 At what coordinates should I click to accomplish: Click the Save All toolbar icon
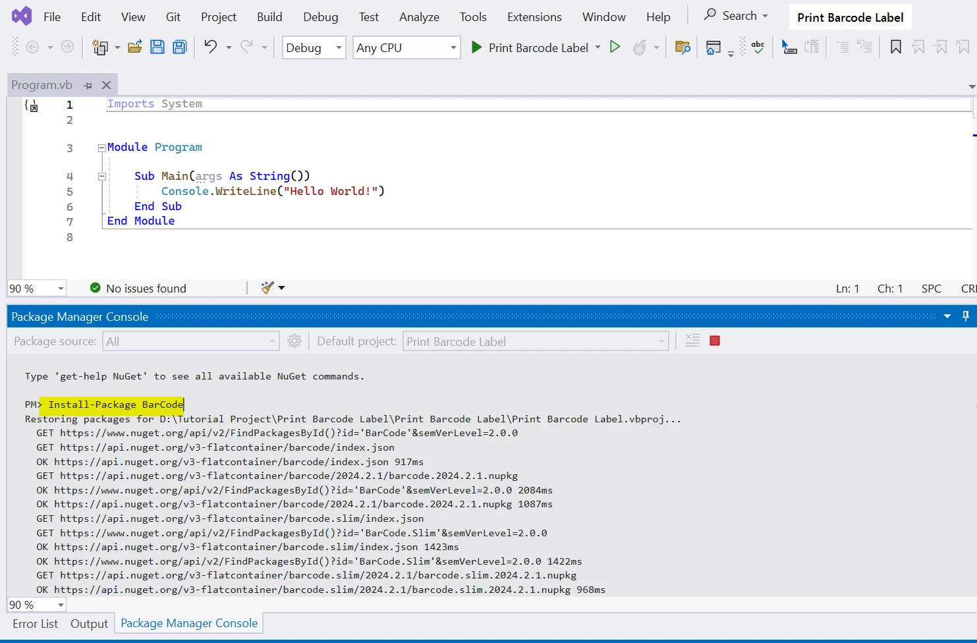pyautogui.click(x=179, y=47)
